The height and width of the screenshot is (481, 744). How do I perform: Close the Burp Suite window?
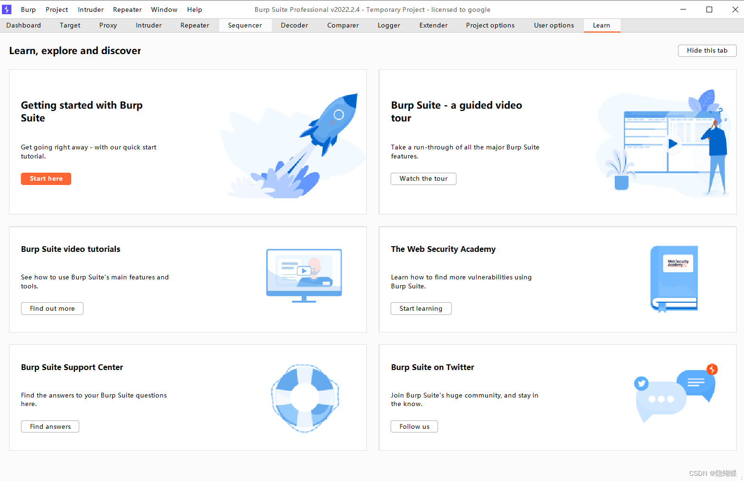[x=735, y=9]
